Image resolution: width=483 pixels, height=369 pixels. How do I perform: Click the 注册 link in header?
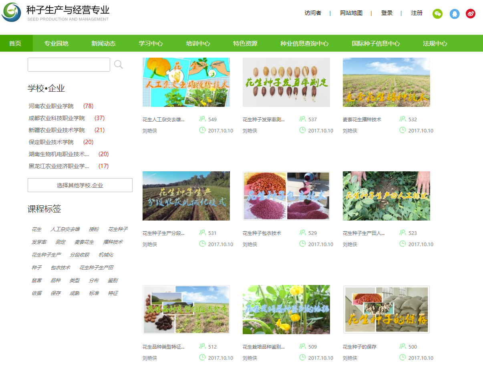click(x=417, y=13)
